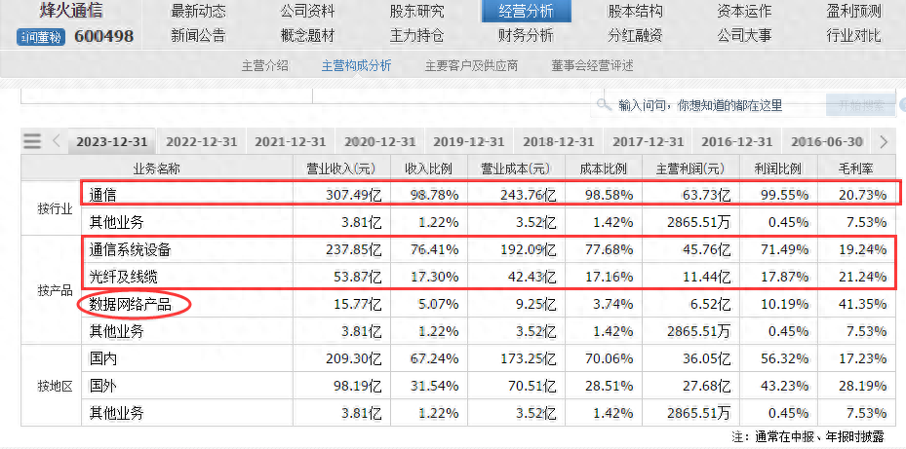Open the 盈利预测 menu item
Image resolution: width=906 pixels, height=449 pixels.
tap(854, 11)
